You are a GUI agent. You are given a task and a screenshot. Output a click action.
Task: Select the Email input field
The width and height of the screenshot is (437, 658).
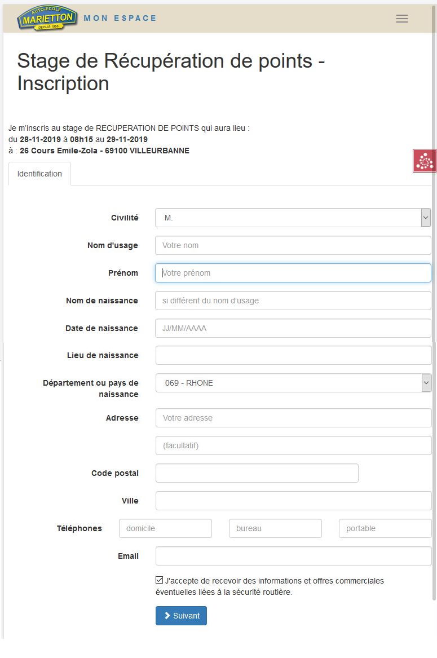(x=293, y=556)
